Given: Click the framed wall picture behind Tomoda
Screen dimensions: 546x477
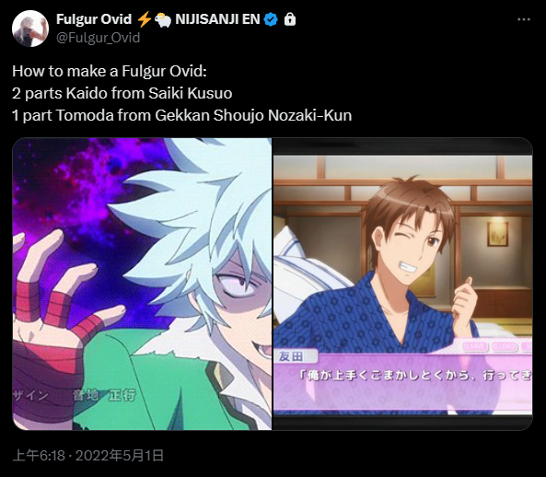Looking at the screenshot, I should pyautogui.click(x=497, y=234).
